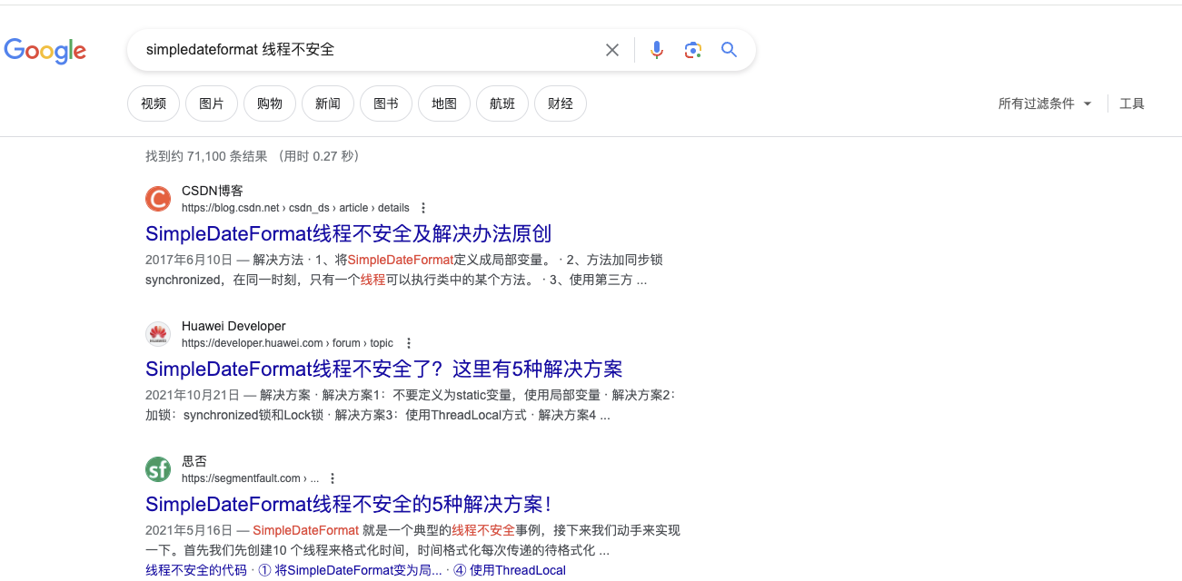The image size is (1182, 581).
Task: Switch to 购物 results filter
Action: (270, 103)
